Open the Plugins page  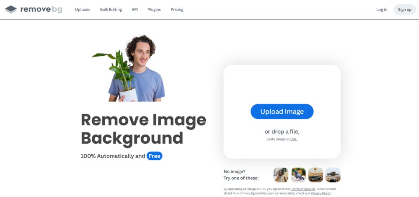pos(154,10)
